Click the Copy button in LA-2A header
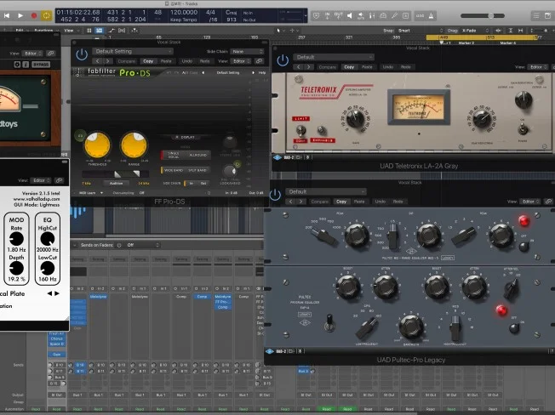Viewport: 555px width, 415px height. [x=349, y=67]
